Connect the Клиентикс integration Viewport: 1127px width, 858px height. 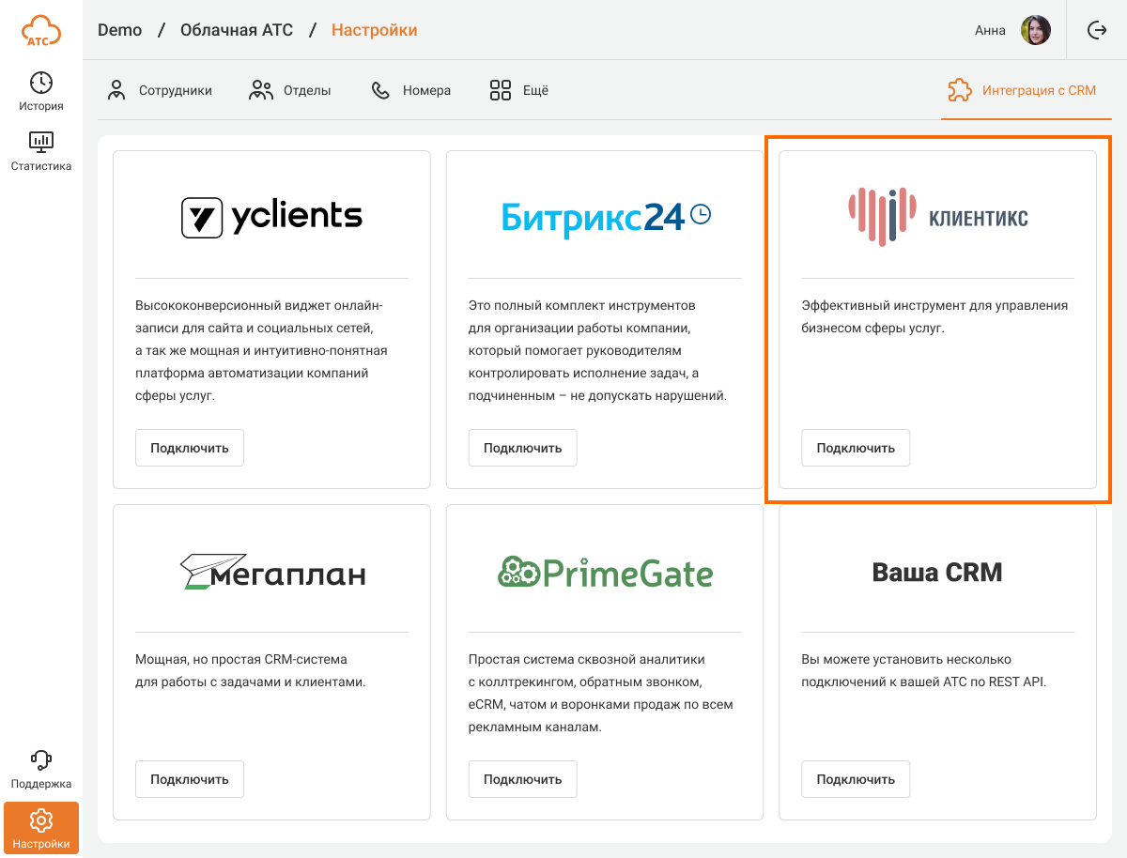[x=856, y=448]
